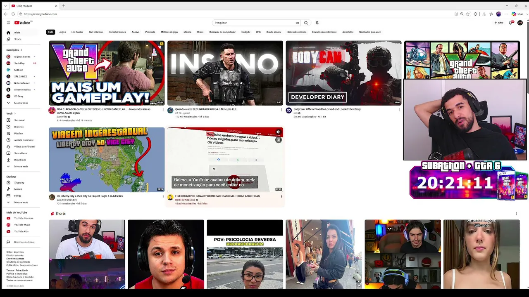Open YouTube Premium link

24,218
